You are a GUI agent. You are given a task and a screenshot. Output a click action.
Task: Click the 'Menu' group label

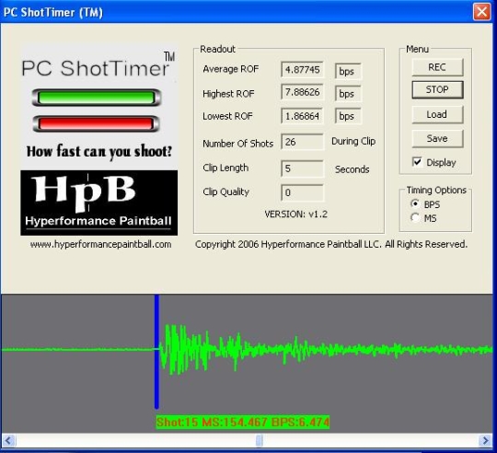[418, 49]
